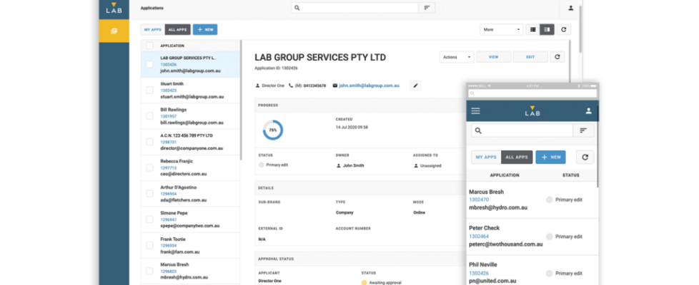
Task: Open filter options beside the top search box
Action: tap(427, 8)
